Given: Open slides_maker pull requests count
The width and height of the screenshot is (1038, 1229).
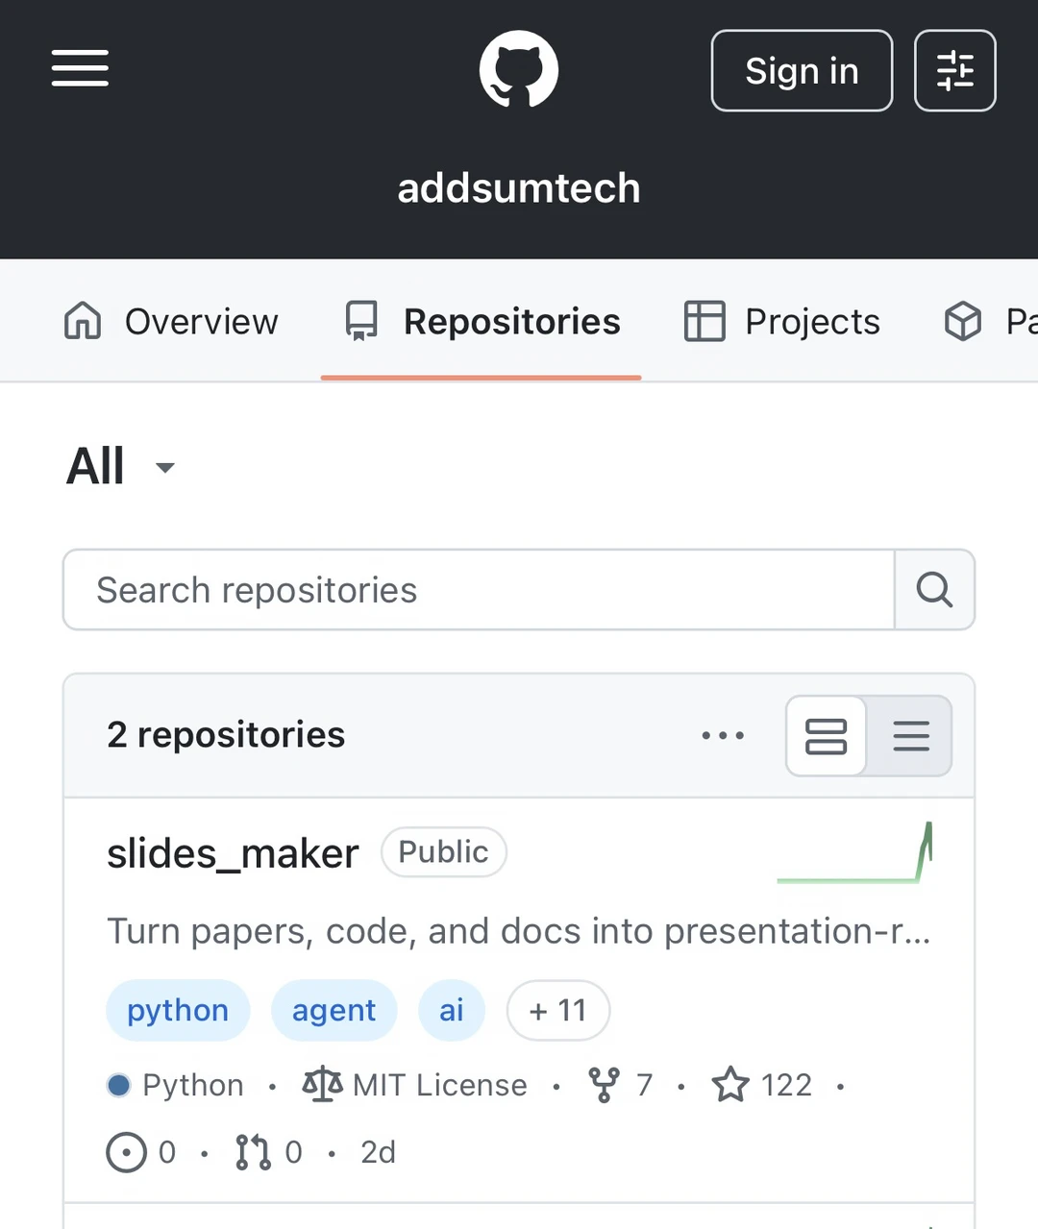Looking at the screenshot, I should [x=268, y=1152].
